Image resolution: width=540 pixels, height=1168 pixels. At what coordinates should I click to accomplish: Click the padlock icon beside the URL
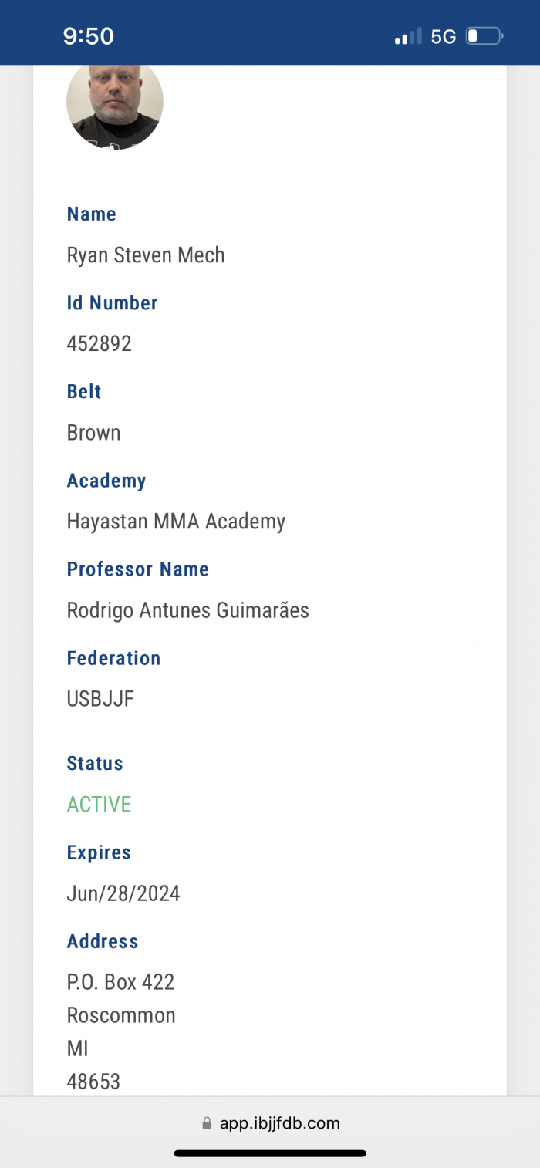[206, 1123]
